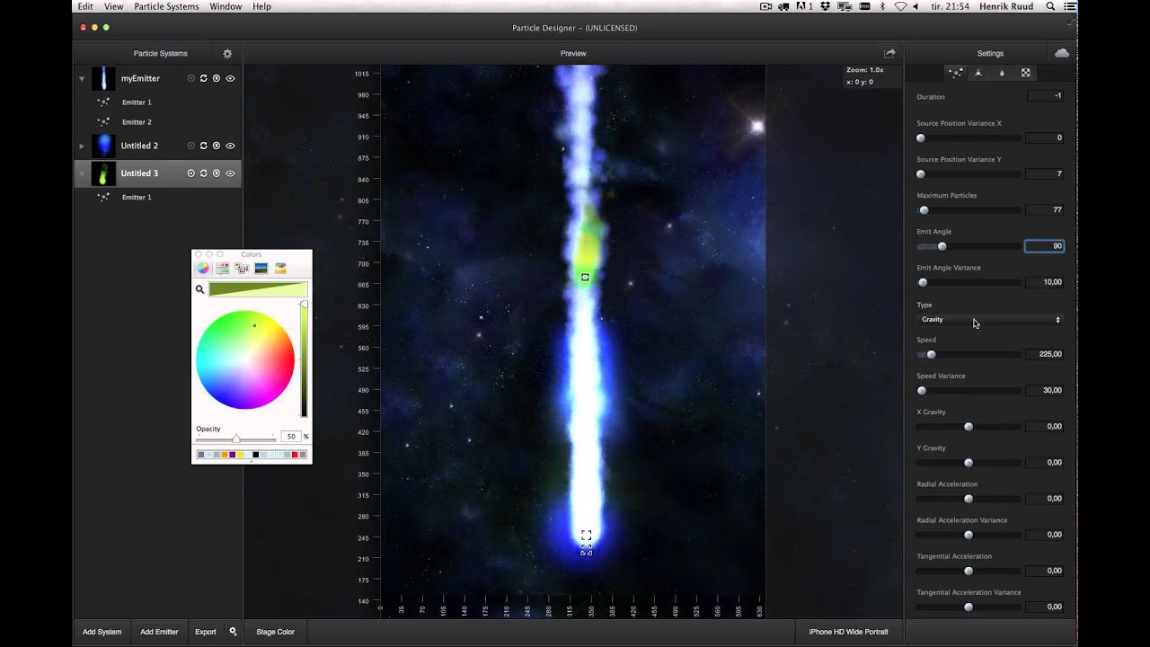Select the image palettes mode in Colors
1150x647 pixels.
261,268
